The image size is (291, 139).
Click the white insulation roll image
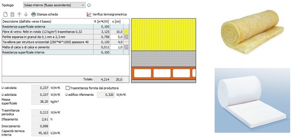(252, 100)
